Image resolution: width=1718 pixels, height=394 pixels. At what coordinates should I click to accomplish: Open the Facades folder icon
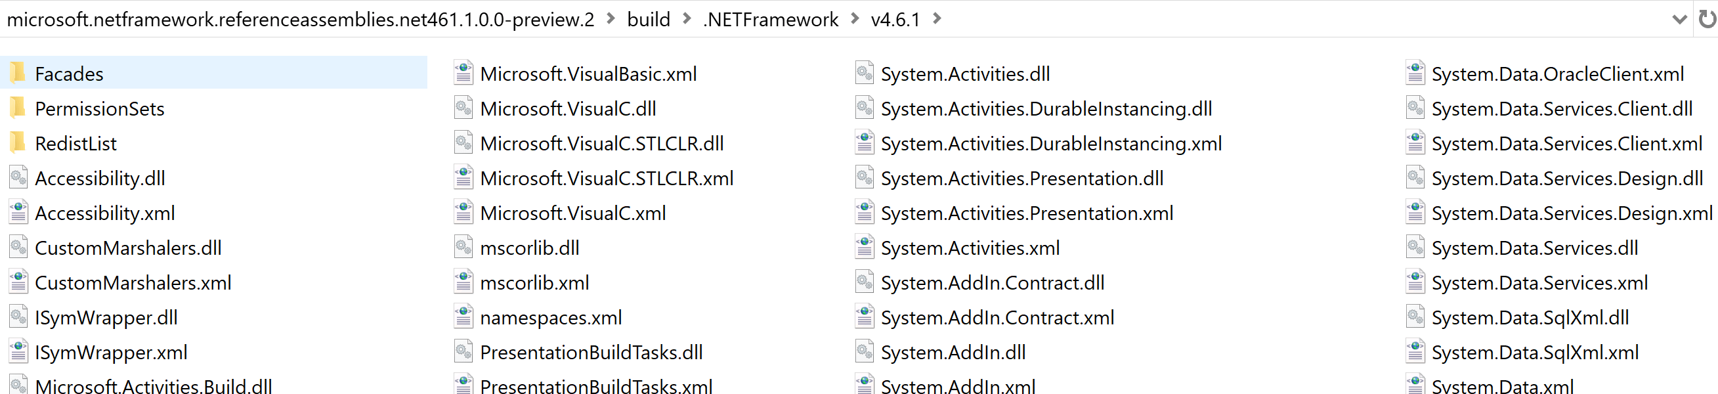18,73
